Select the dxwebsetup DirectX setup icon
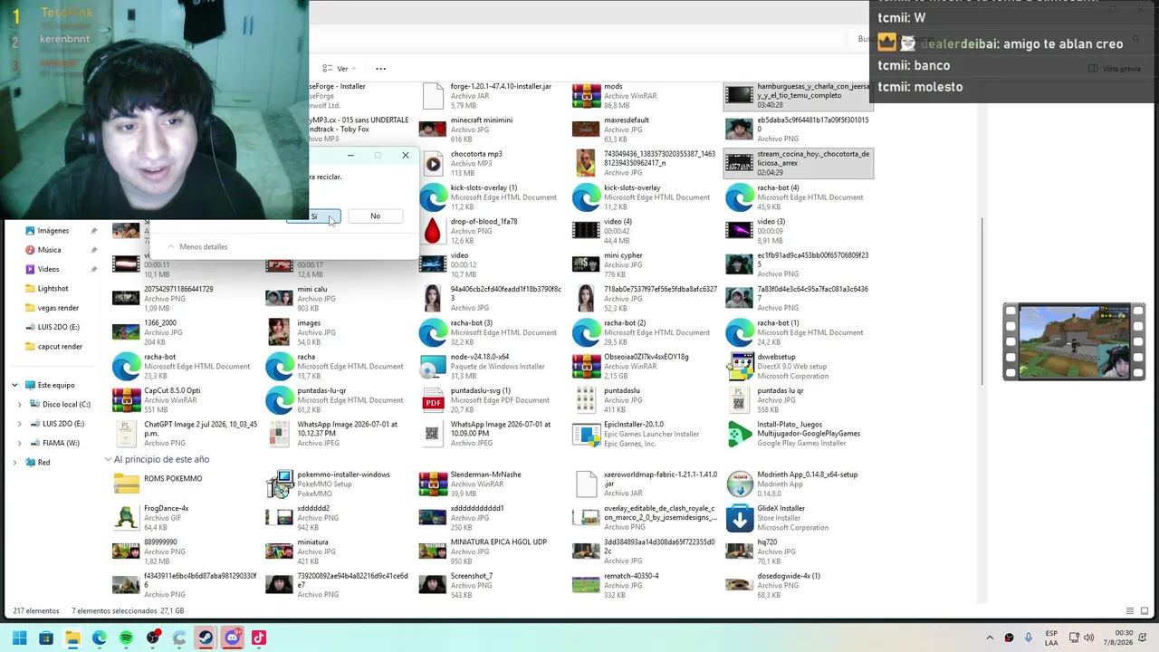This screenshot has width=1159, height=652. (740, 366)
